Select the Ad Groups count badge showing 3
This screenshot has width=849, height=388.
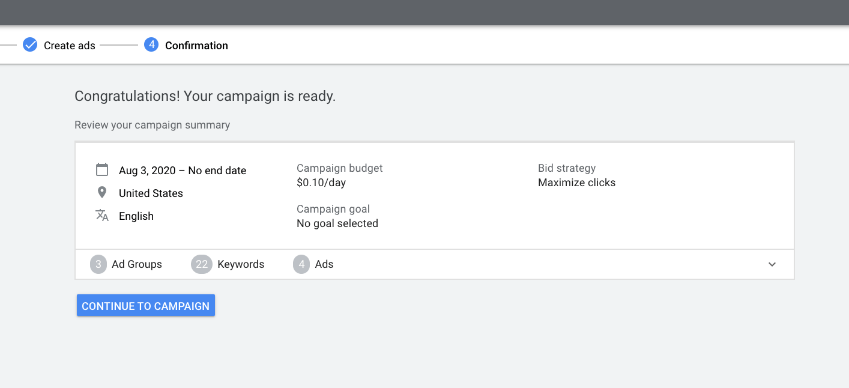point(98,264)
